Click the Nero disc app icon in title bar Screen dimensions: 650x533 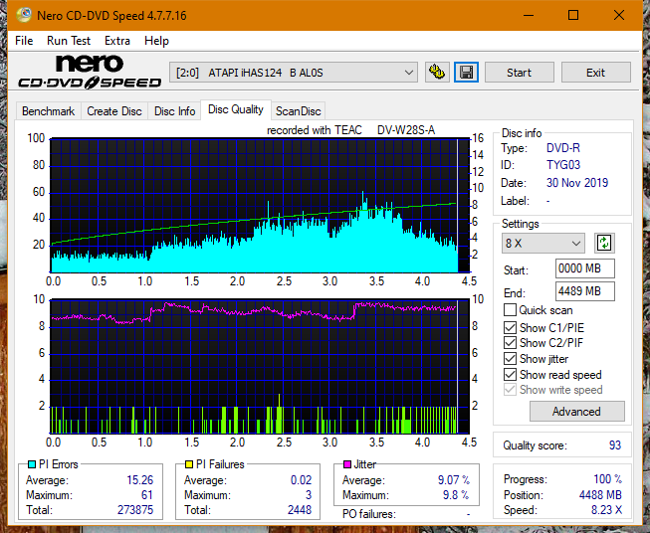(24, 15)
